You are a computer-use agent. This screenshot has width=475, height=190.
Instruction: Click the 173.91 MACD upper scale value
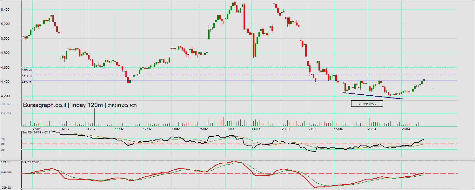point(5,162)
